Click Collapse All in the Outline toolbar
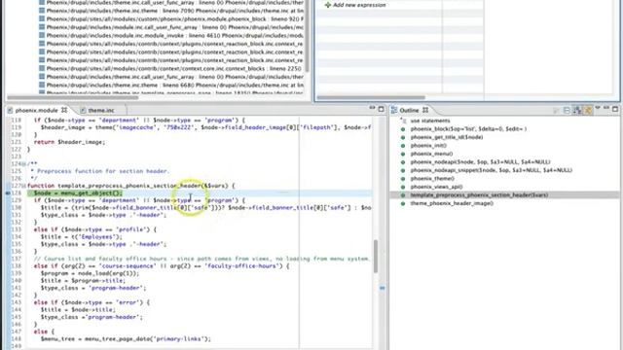 coord(567,110)
